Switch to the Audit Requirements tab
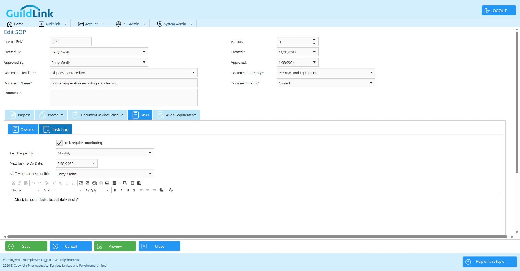This screenshot has width=520, height=271. 177,115
